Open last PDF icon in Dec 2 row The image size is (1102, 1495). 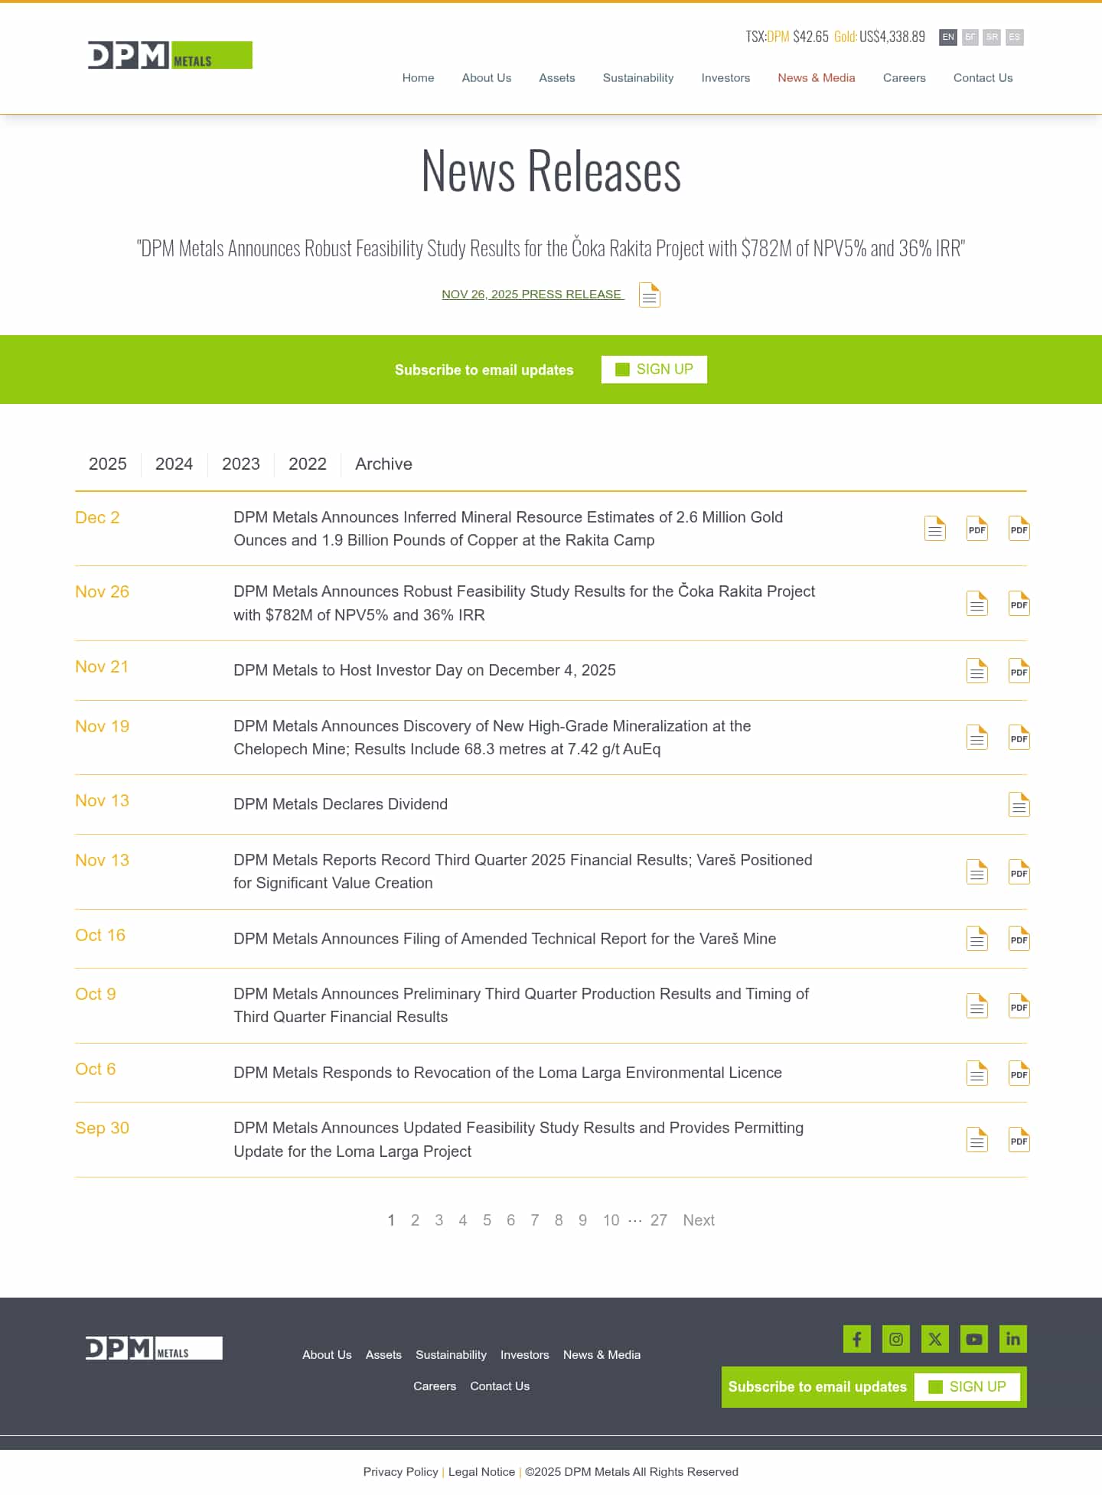coord(1019,529)
